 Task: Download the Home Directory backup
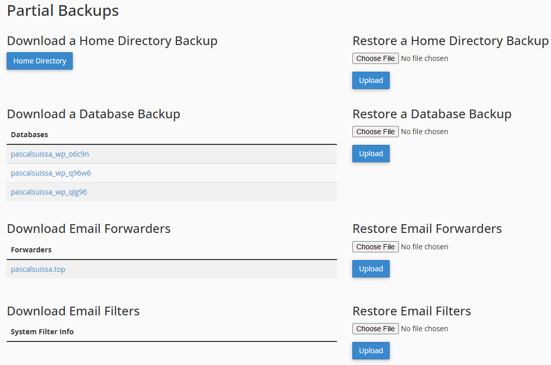tap(40, 61)
